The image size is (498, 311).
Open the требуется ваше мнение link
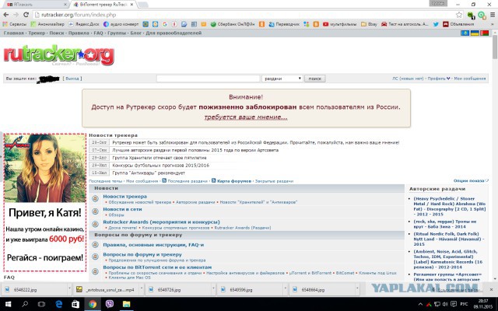pyautogui.click(x=246, y=117)
